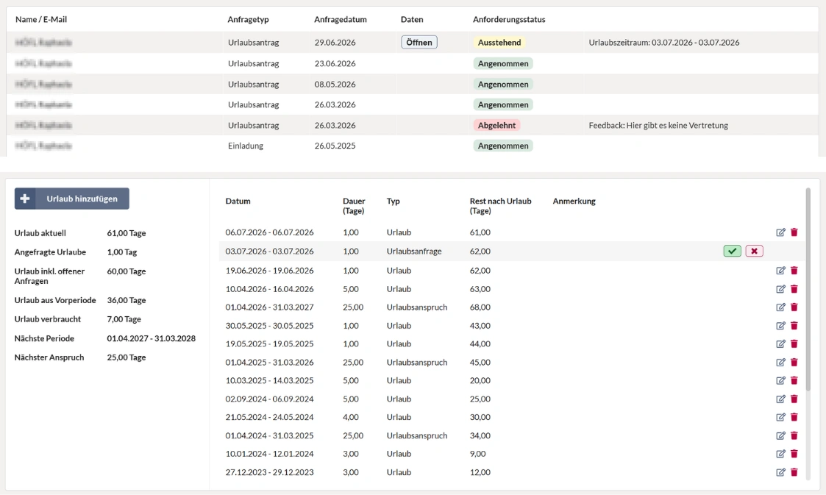The height and width of the screenshot is (495, 826).
Task: Click the Typ column header
Action: [x=393, y=201]
